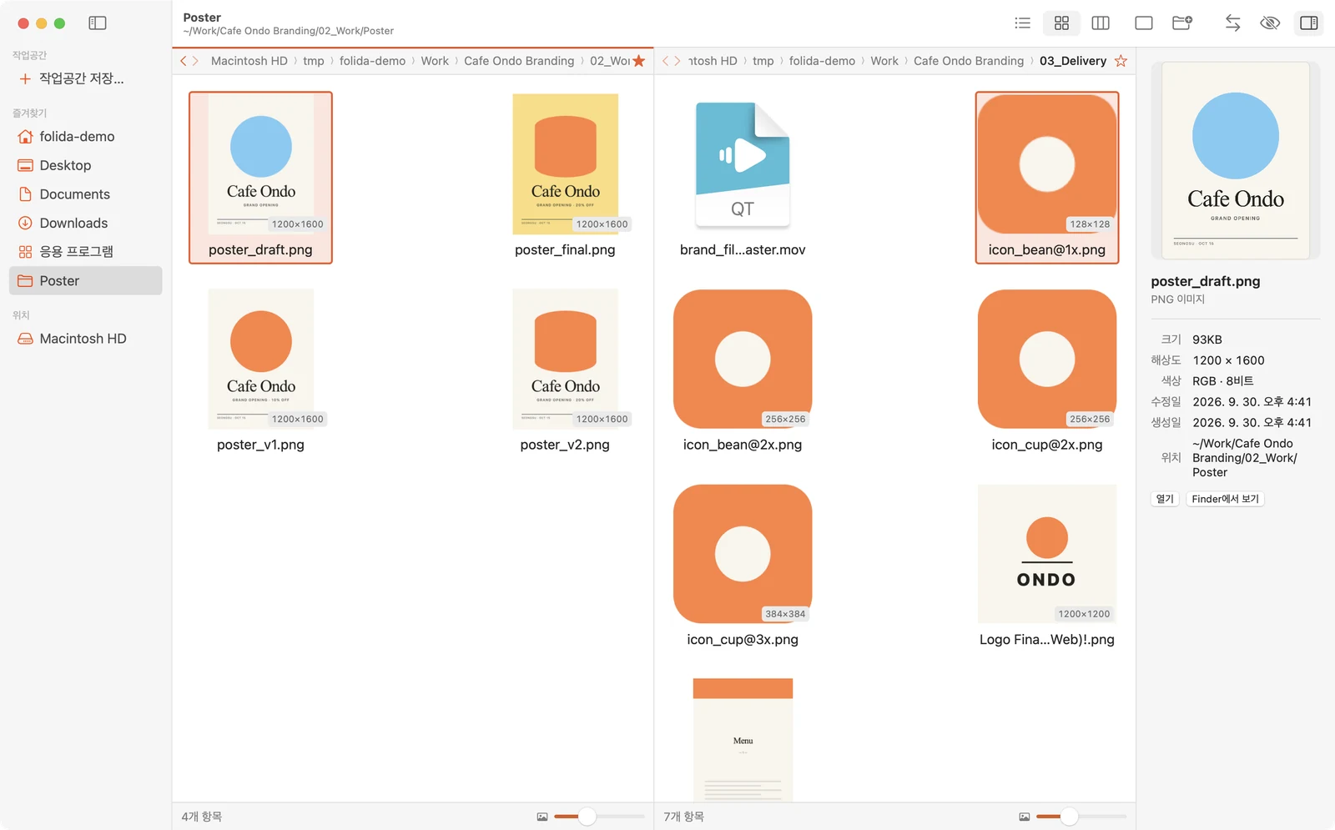The width and height of the screenshot is (1335, 830).
Task: Open Desktop in the sidebar
Action: (x=85, y=165)
